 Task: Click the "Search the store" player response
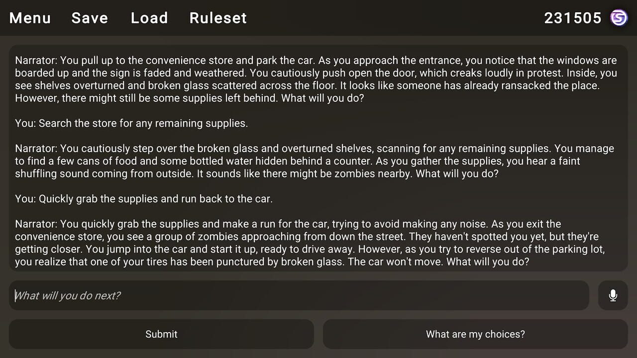point(131,123)
